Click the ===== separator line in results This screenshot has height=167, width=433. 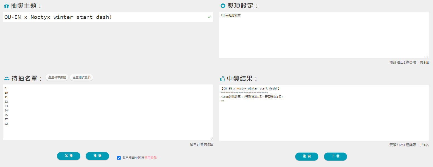point(244,93)
